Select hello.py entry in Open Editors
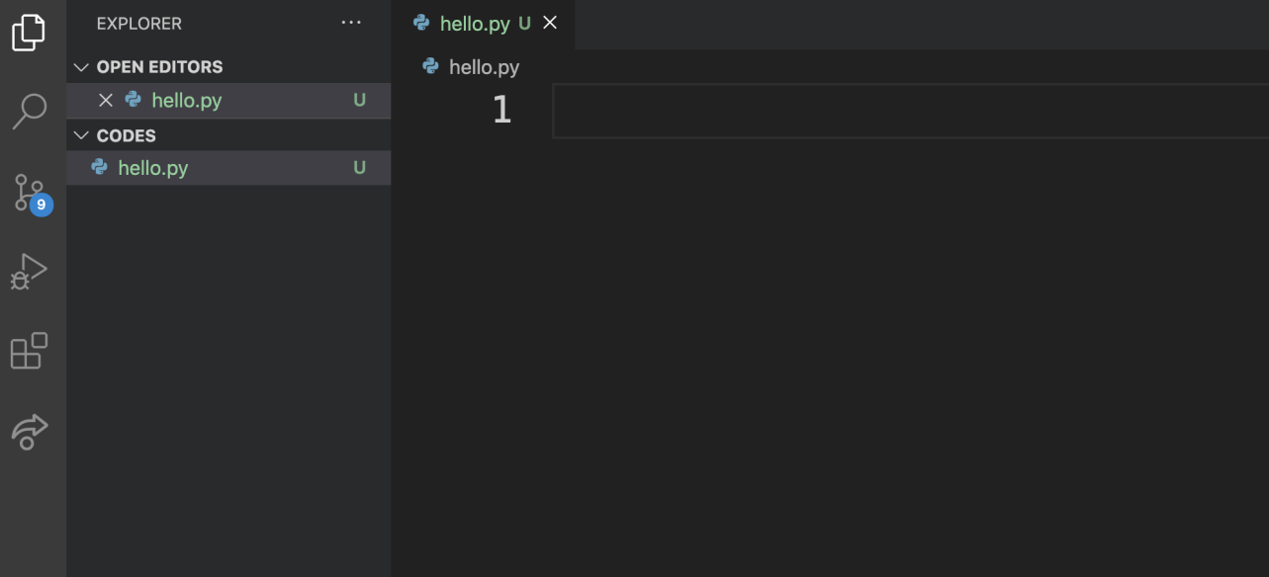Image resolution: width=1269 pixels, height=577 pixels. 228,100
